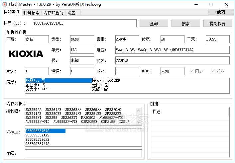Screen dimensions: 235x163
Task: Click the 片选 field
Action: [37, 71]
